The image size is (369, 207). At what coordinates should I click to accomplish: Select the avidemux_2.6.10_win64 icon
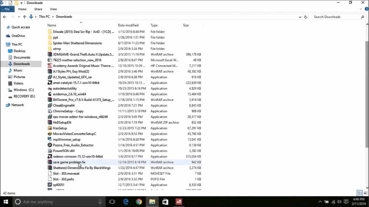[50, 94]
